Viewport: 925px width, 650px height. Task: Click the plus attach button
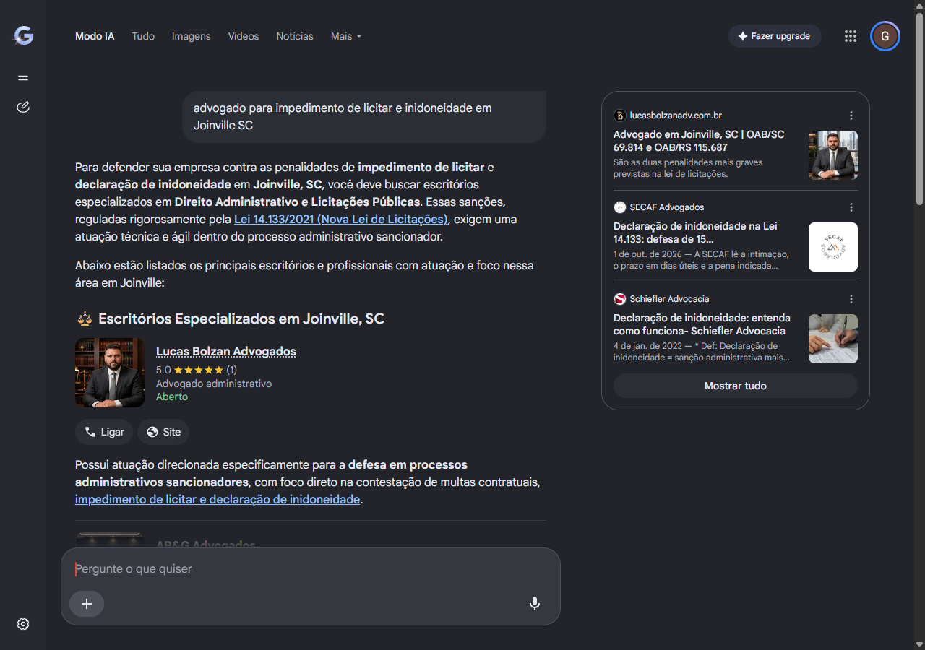(87, 604)
